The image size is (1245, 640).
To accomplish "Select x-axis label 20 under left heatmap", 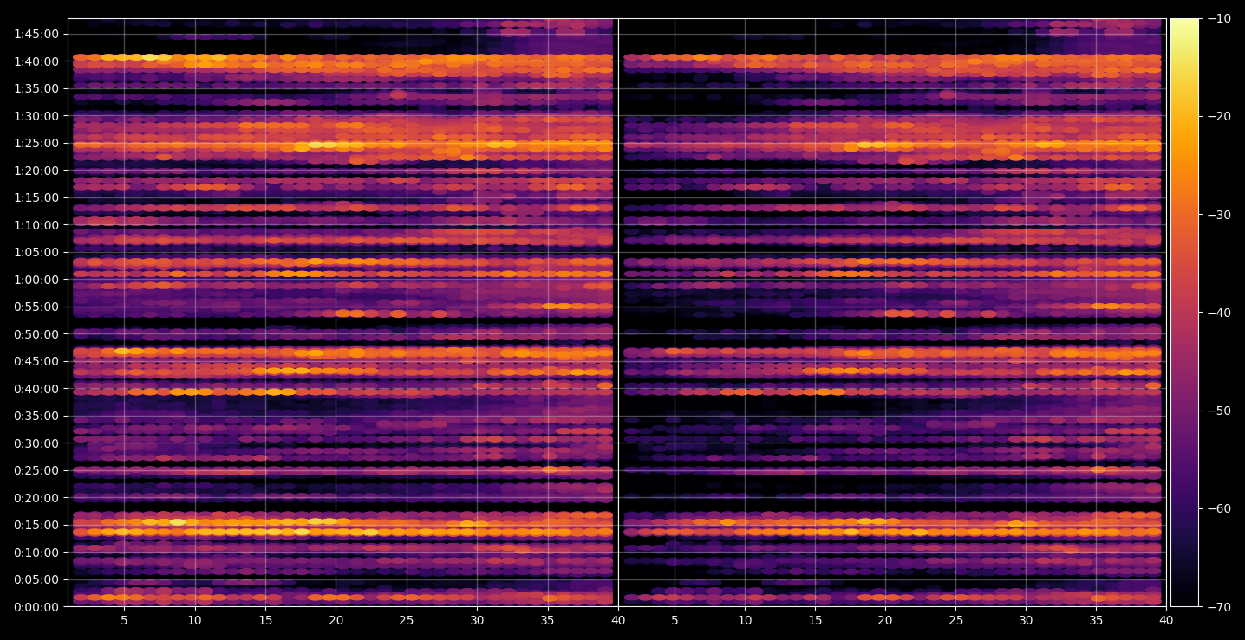I will 336,621.
